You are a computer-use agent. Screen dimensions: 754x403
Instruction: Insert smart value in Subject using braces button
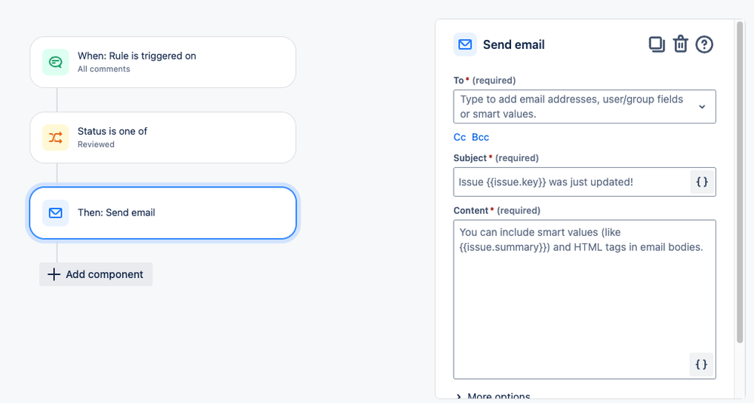pos(702,182)
